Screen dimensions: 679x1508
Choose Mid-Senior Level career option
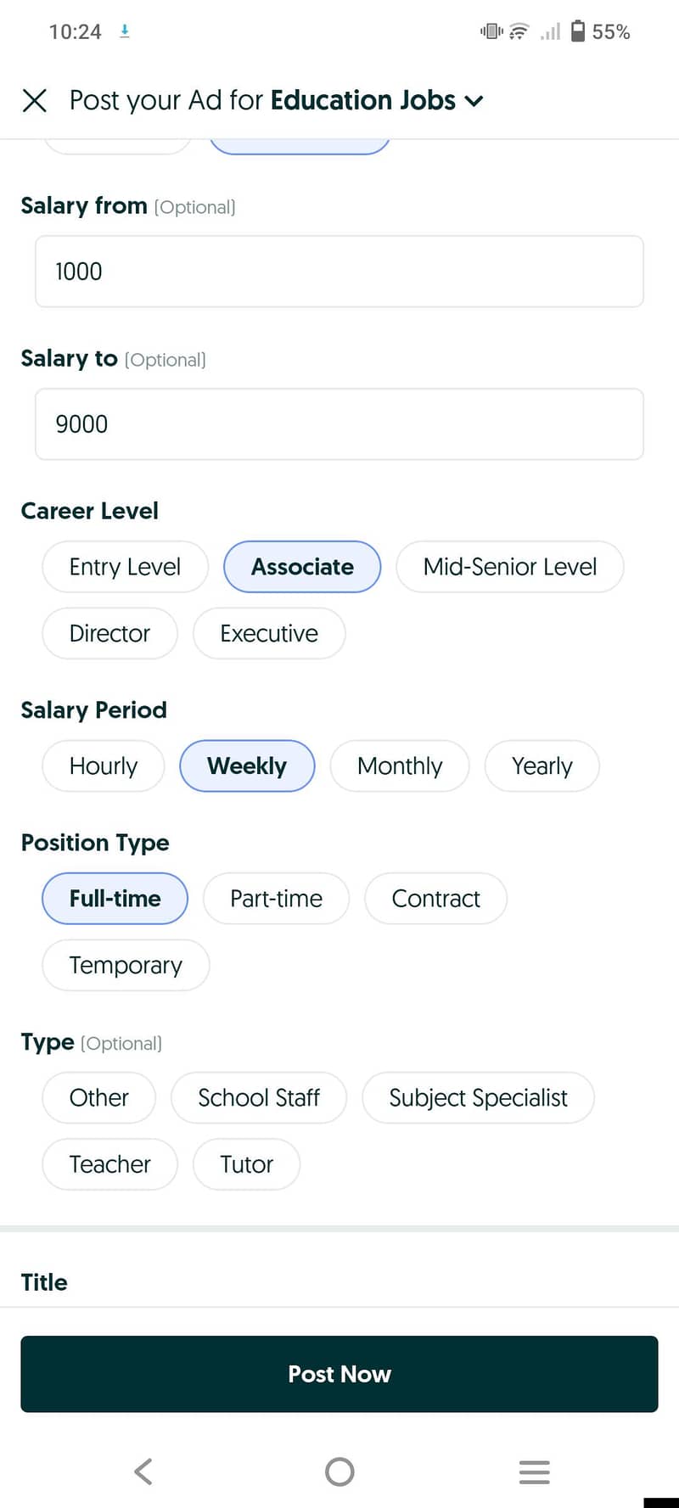coord(510,567)
